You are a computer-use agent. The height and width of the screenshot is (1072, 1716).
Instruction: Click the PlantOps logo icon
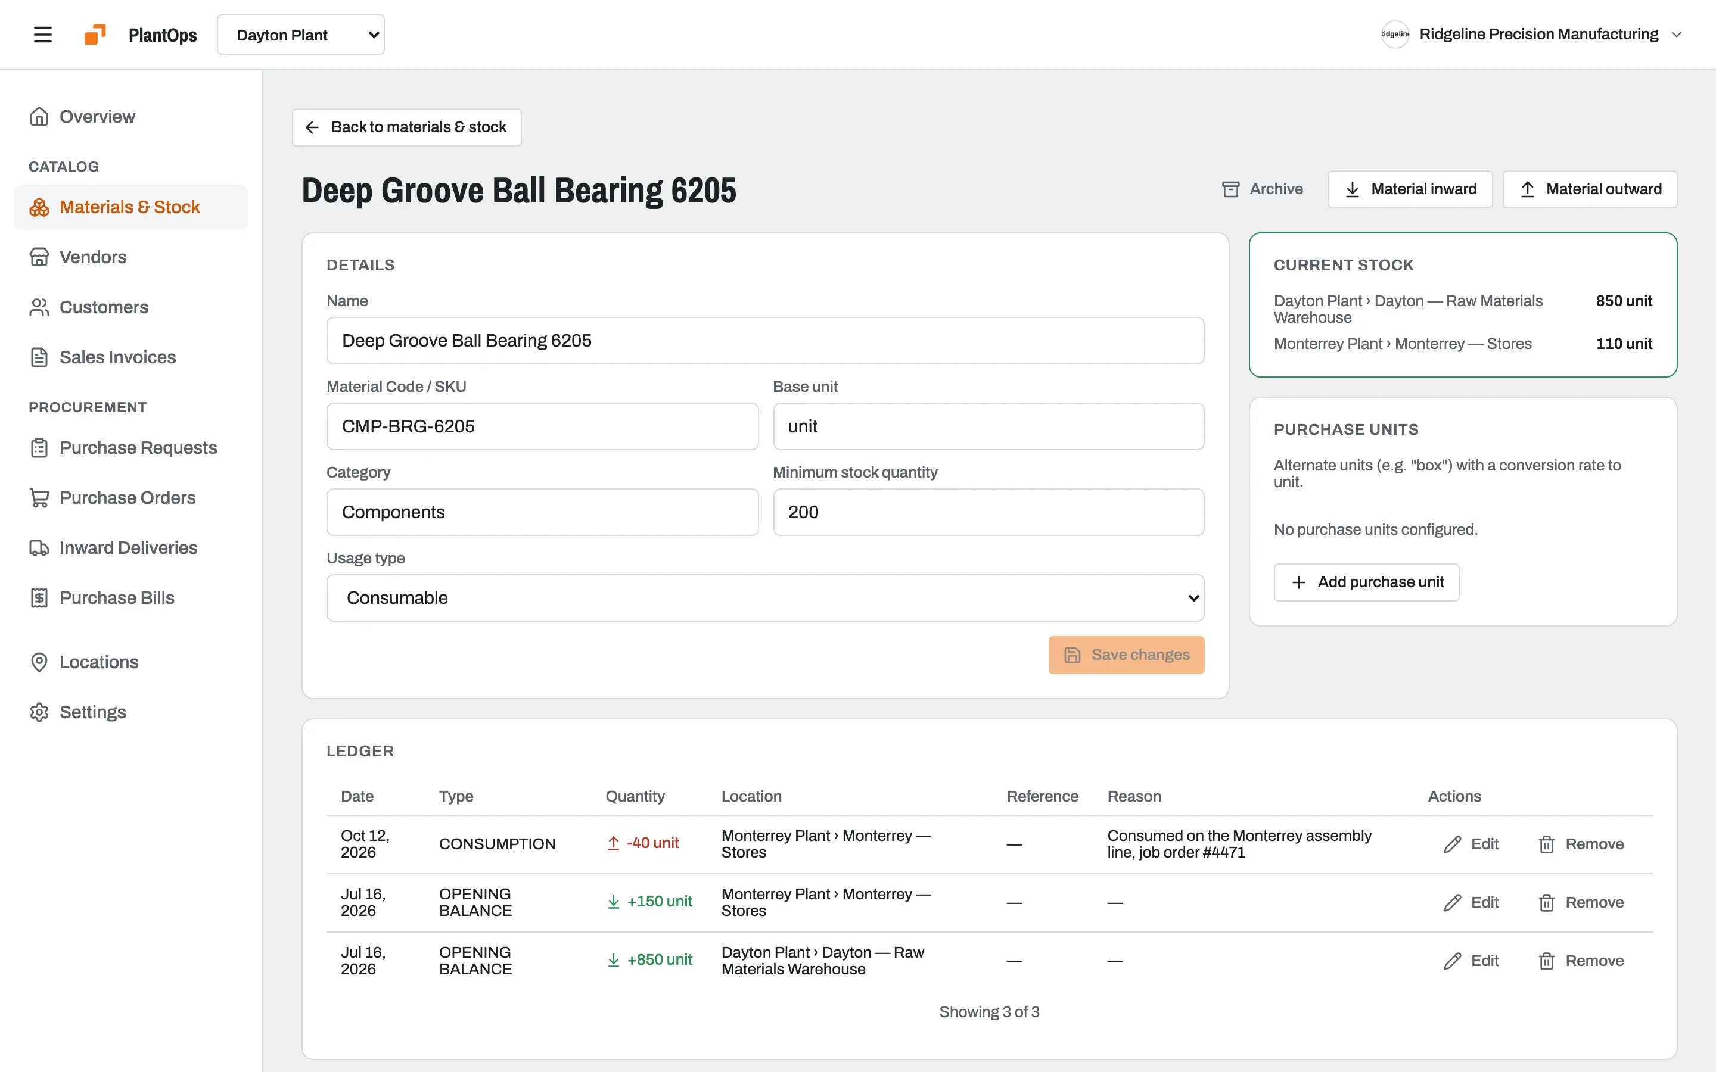coord(95,35)
